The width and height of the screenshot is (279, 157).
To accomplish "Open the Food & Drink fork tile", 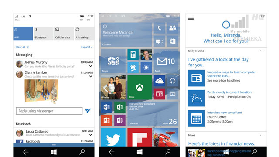I will (133, 55).
